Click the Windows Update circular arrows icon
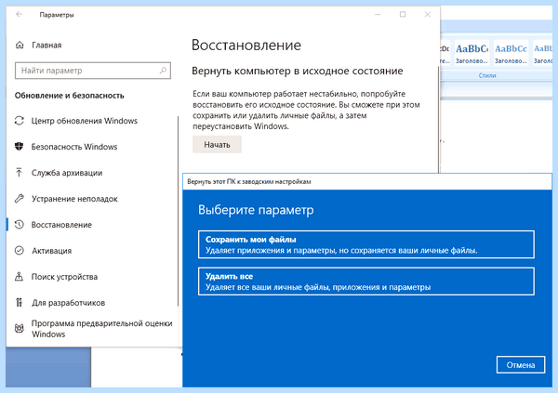This screenshot has height=393, width=558. coord(20,121)
